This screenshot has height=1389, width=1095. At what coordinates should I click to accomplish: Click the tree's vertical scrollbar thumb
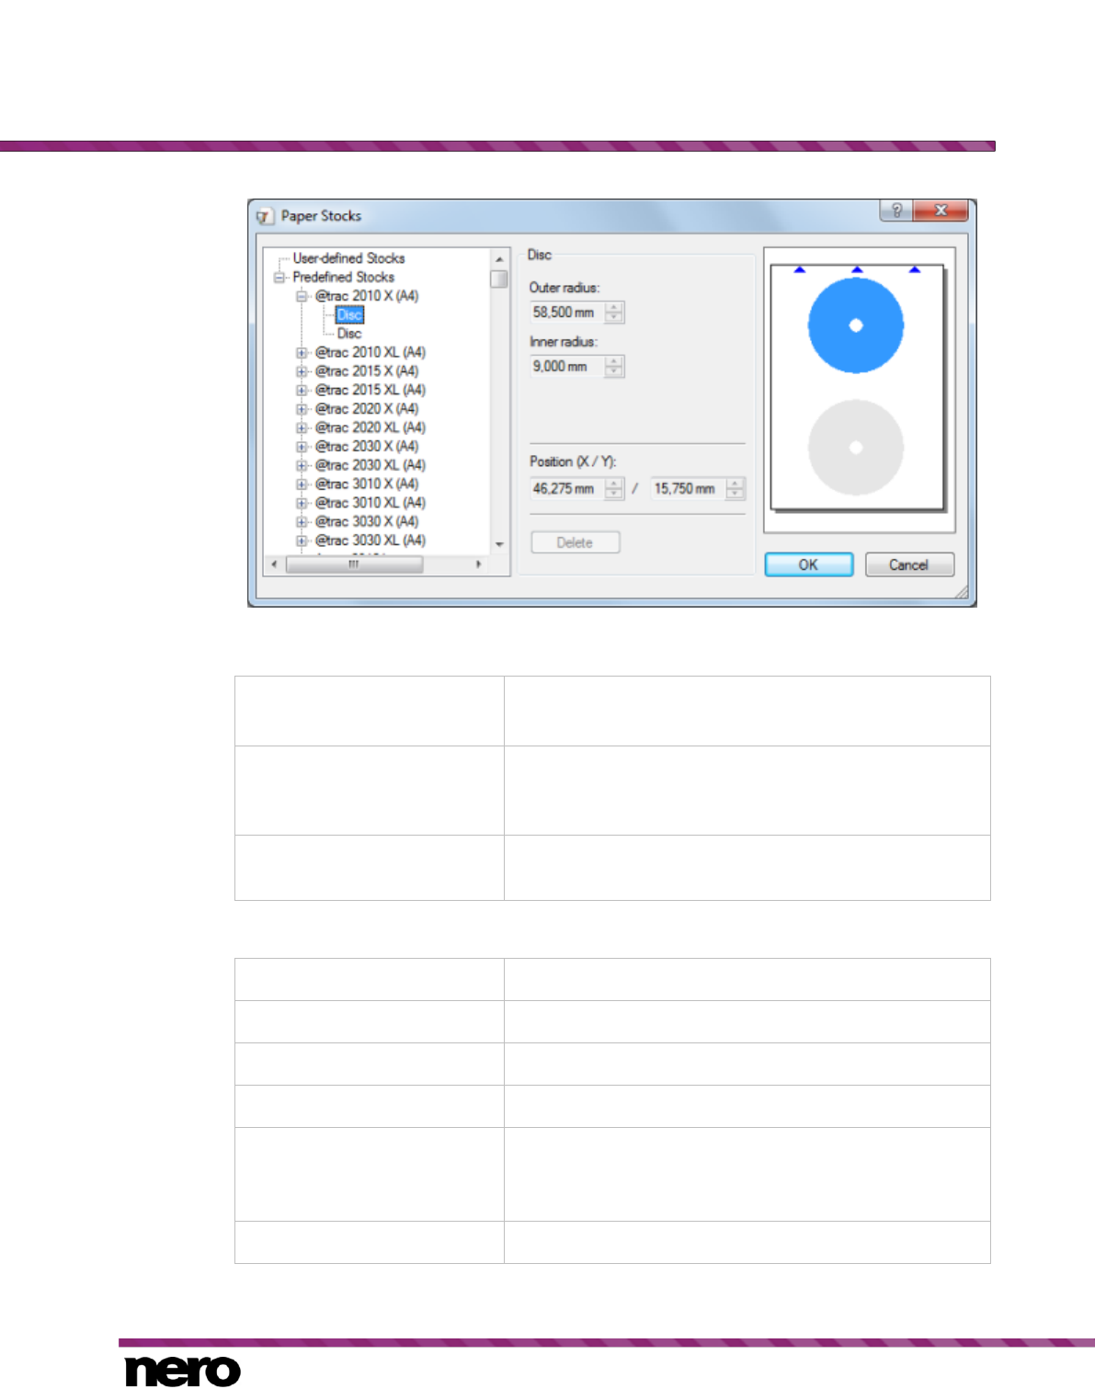(499, 279)
